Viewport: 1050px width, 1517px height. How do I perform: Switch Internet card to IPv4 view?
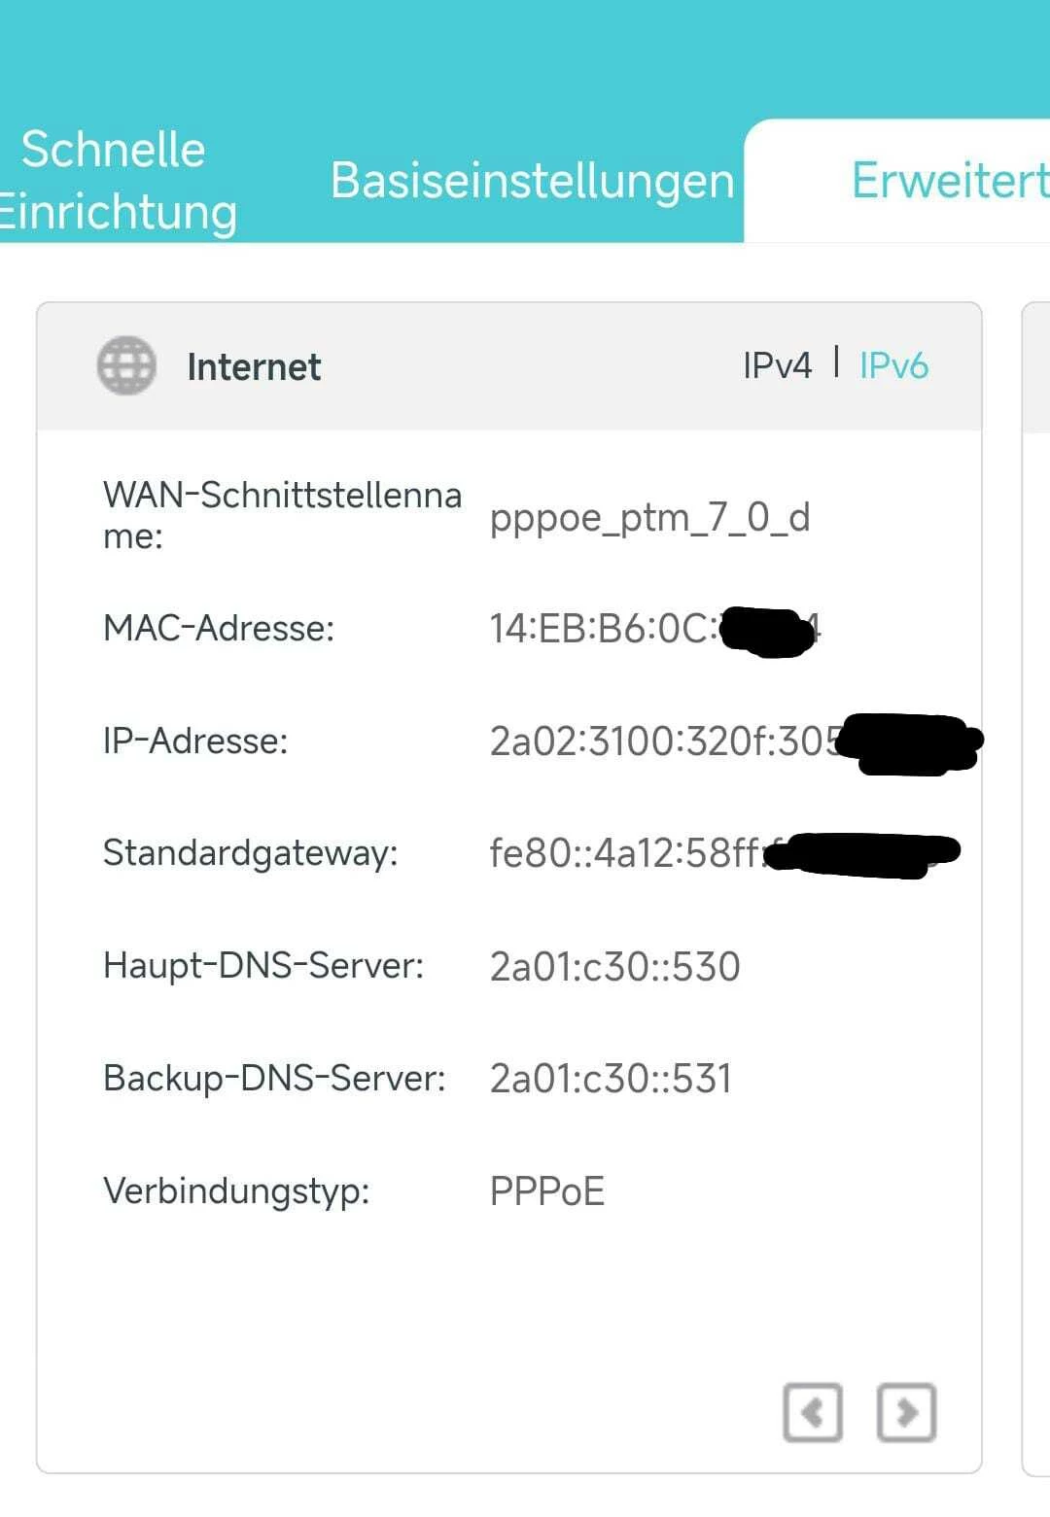coord(777,365)
